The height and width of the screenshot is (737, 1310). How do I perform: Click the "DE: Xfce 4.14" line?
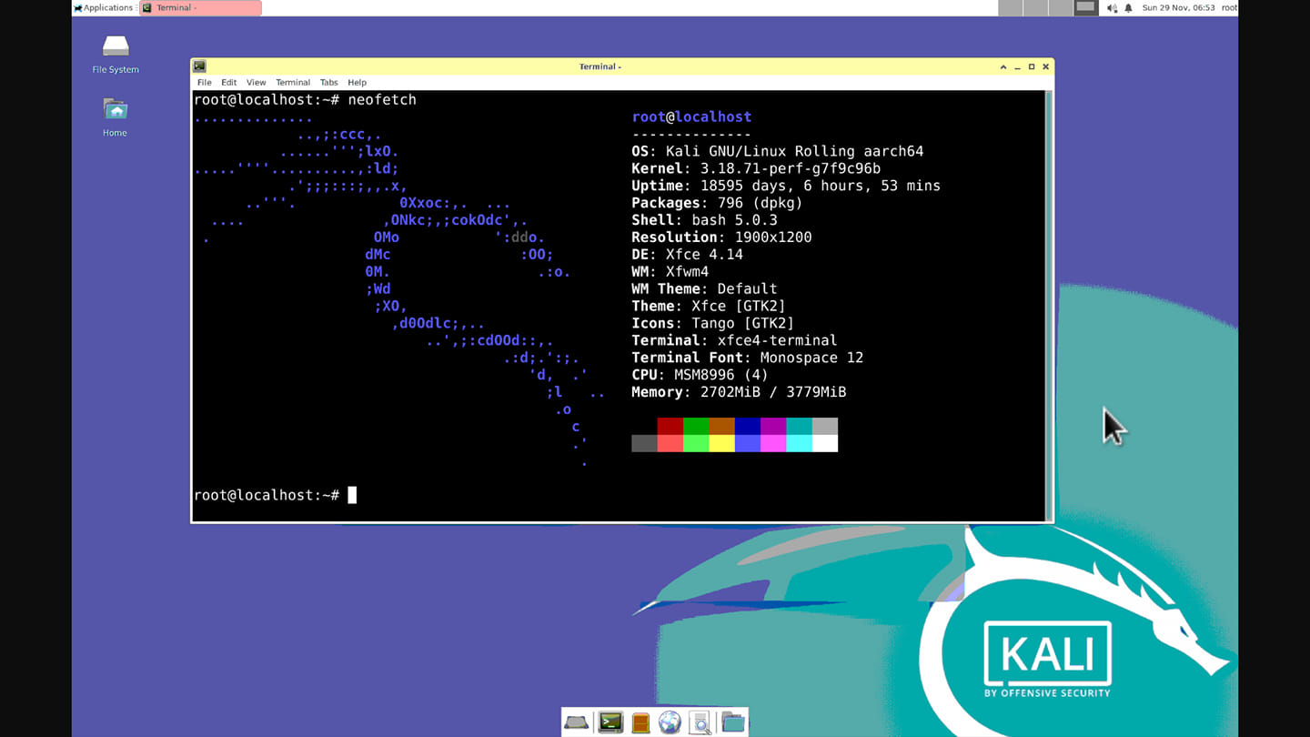[687, 255]
